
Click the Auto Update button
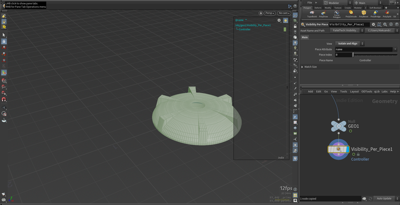point(384,198)
